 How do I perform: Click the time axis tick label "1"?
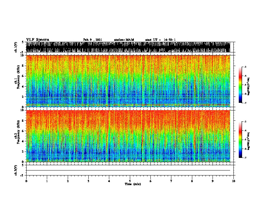[x=47, y=181]
